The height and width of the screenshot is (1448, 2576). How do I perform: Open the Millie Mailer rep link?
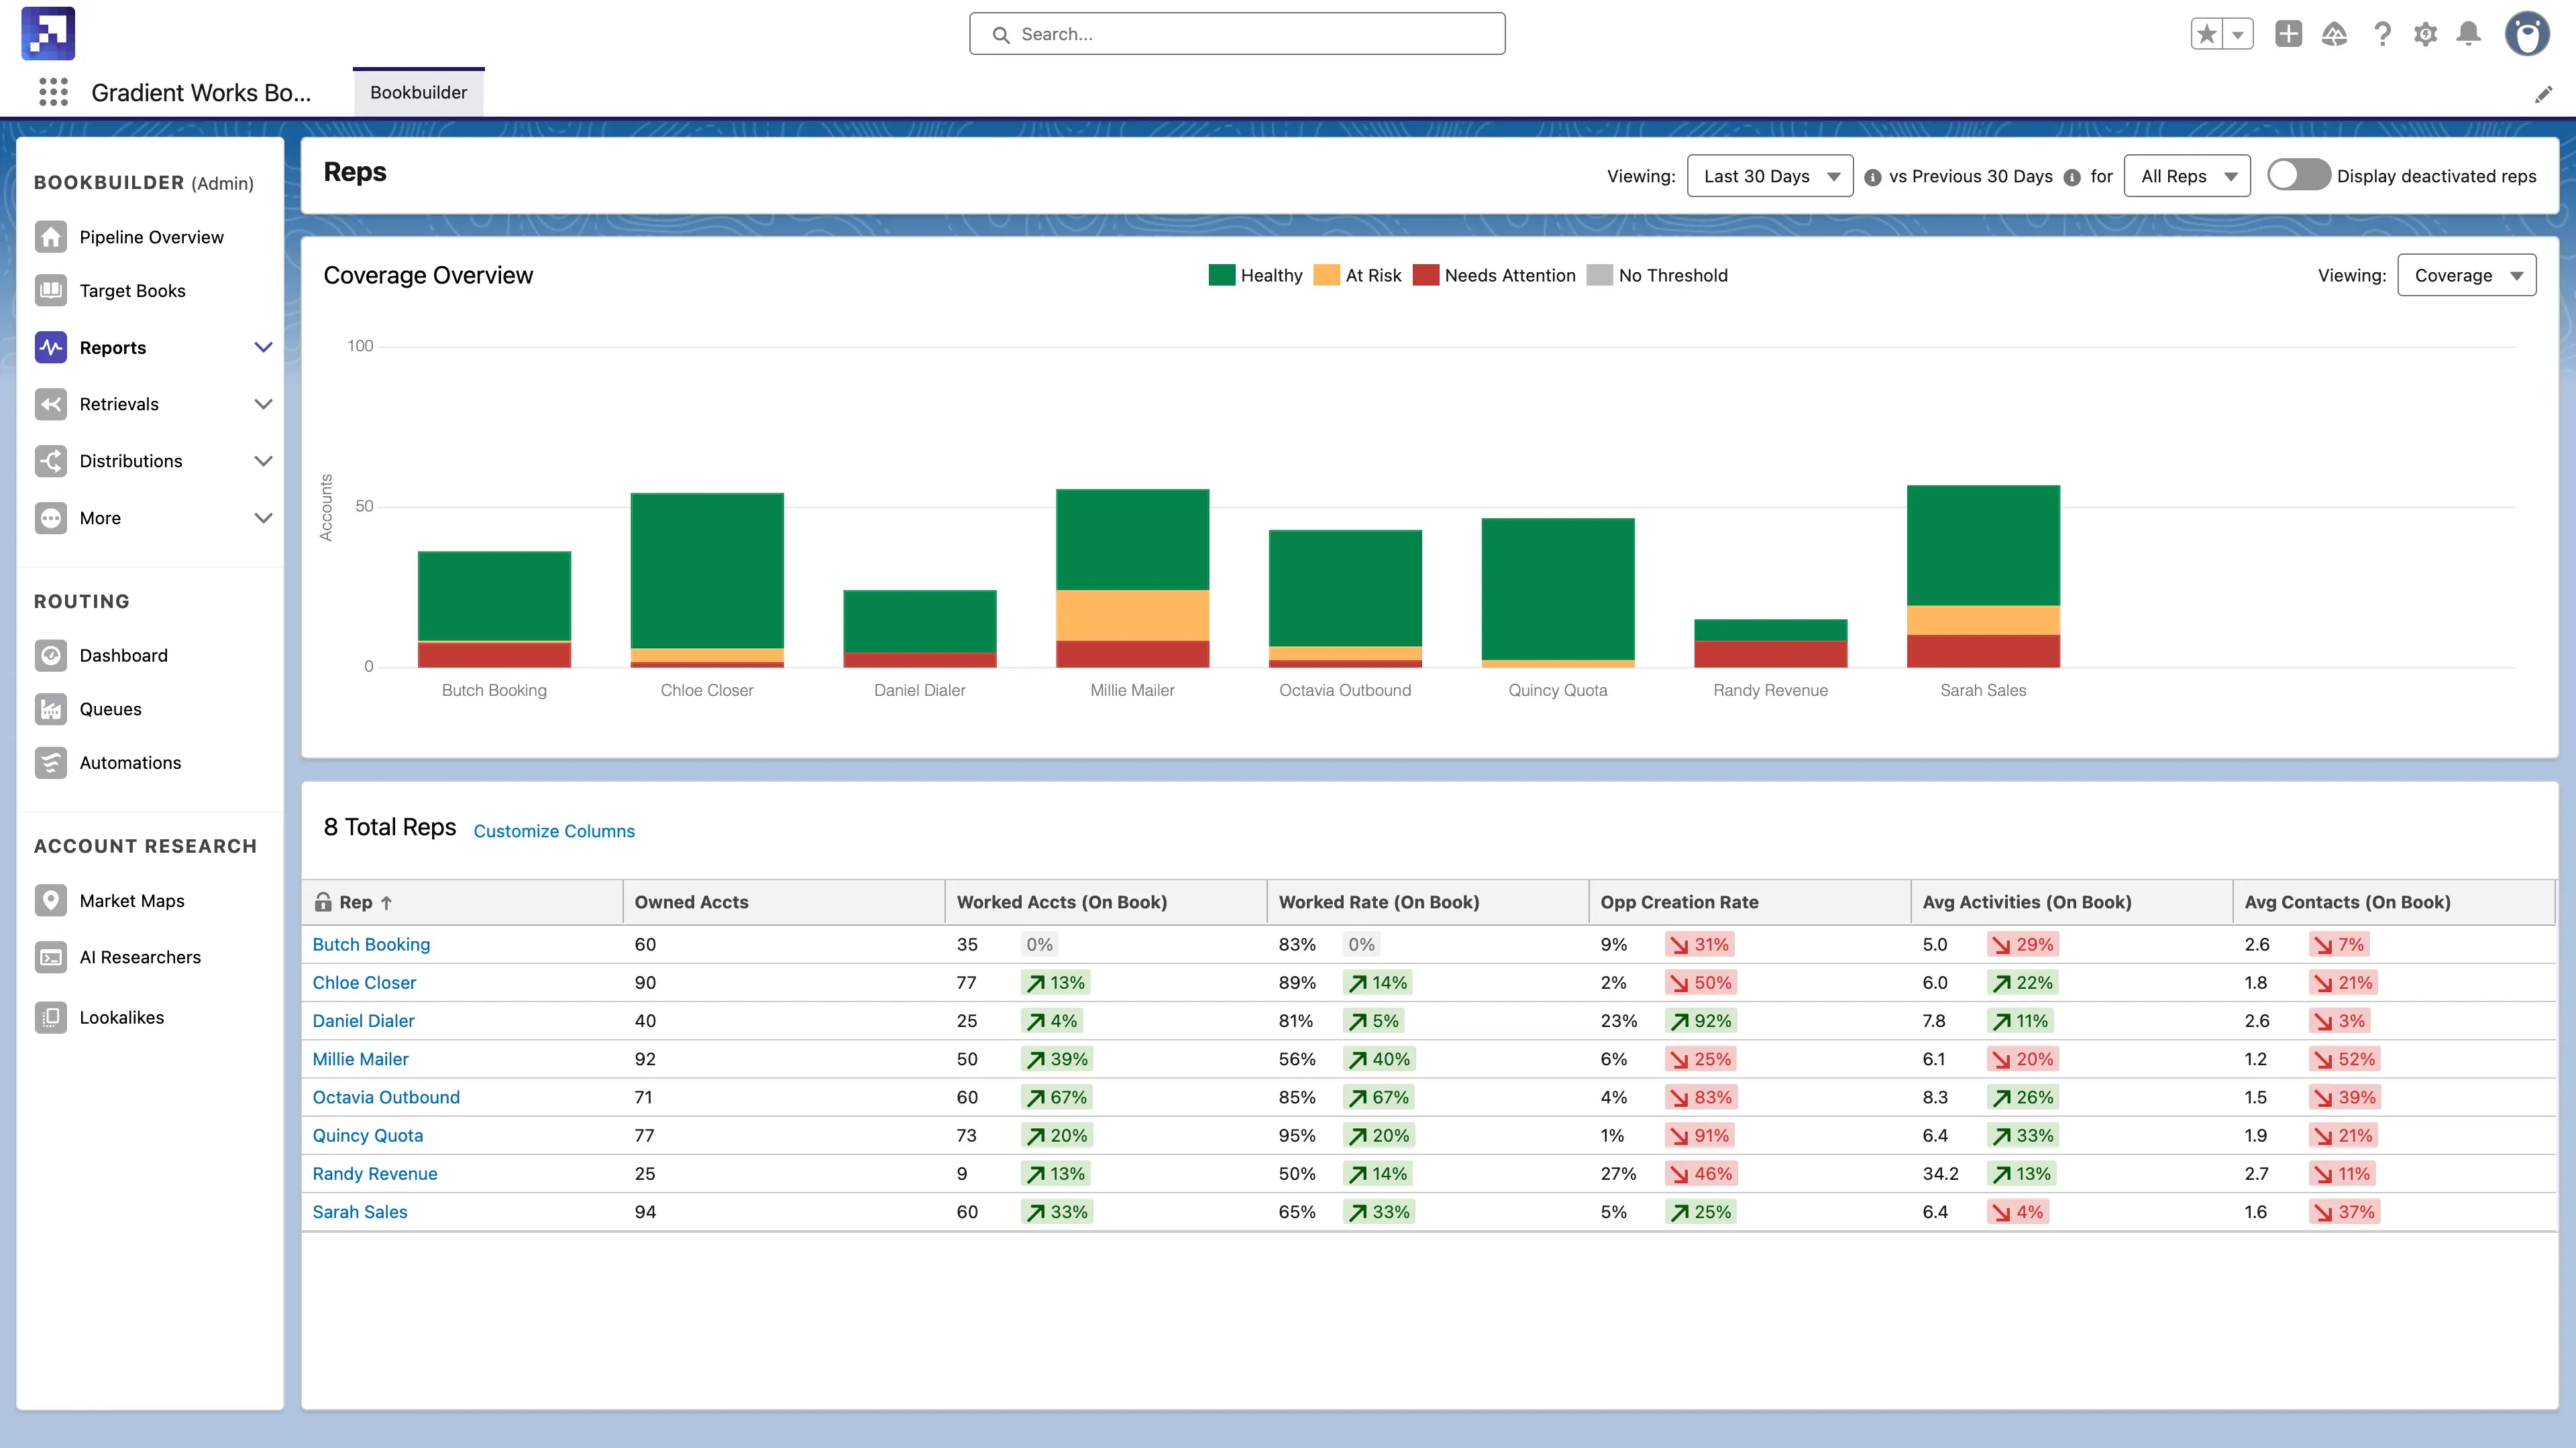click(360, 1059)
